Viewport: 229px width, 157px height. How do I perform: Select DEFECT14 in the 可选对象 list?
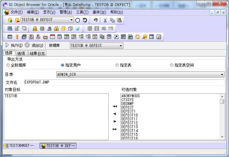(130, 131)
